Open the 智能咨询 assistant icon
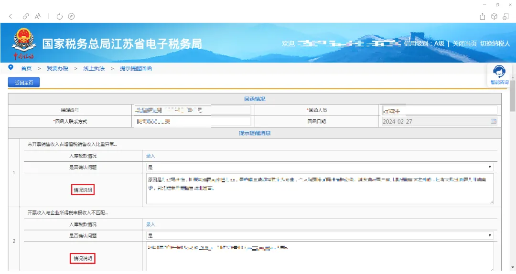 499,75
